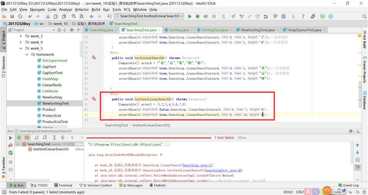The width and height of the screenshot is (368, 195).
Task: Collapse the SearchingTest result node
Action: (x=18, y=144)
